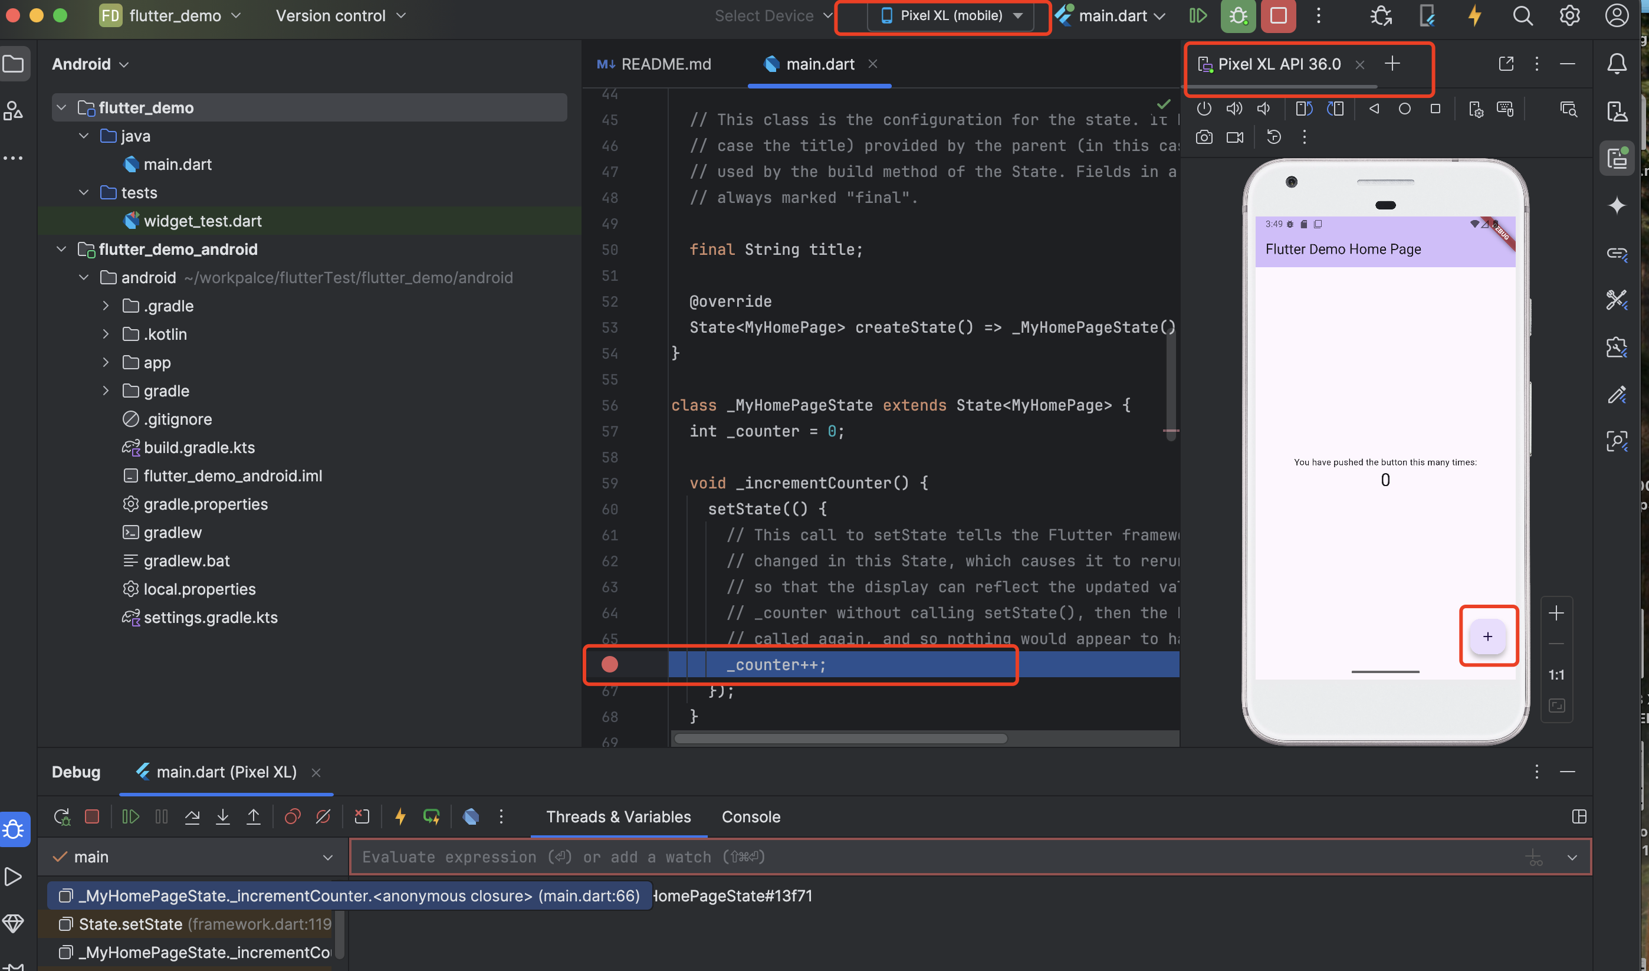Tap emulator Home circle button
The image size is (1649, 971).
click(1404, 109)
